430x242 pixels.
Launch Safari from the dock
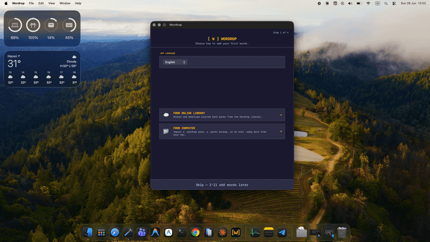click(x=115, y=232)
